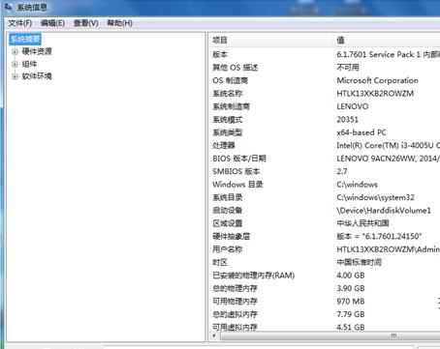The width and height of the screenshot is (440, 349).
Task: Click the 970 MB value
Action: (351, 302)
